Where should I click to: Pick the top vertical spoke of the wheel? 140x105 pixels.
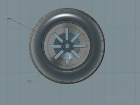67,34
